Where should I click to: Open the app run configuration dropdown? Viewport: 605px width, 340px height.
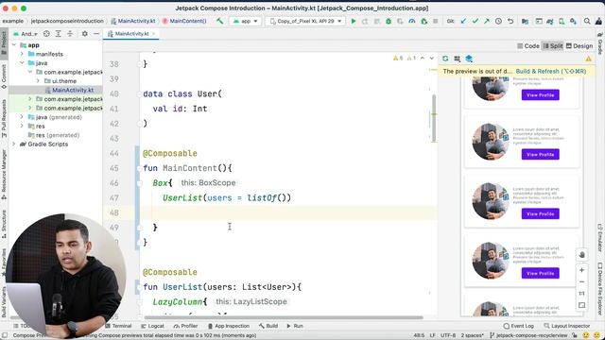(246, 21)
